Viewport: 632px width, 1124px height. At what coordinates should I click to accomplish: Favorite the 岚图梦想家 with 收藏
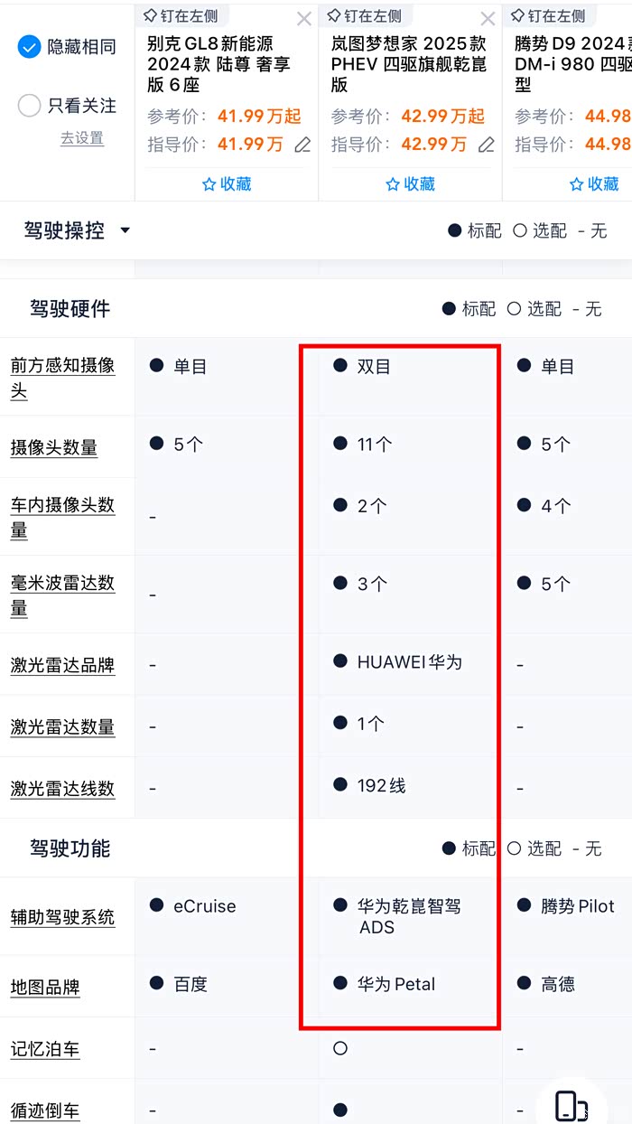pos(410,183)
